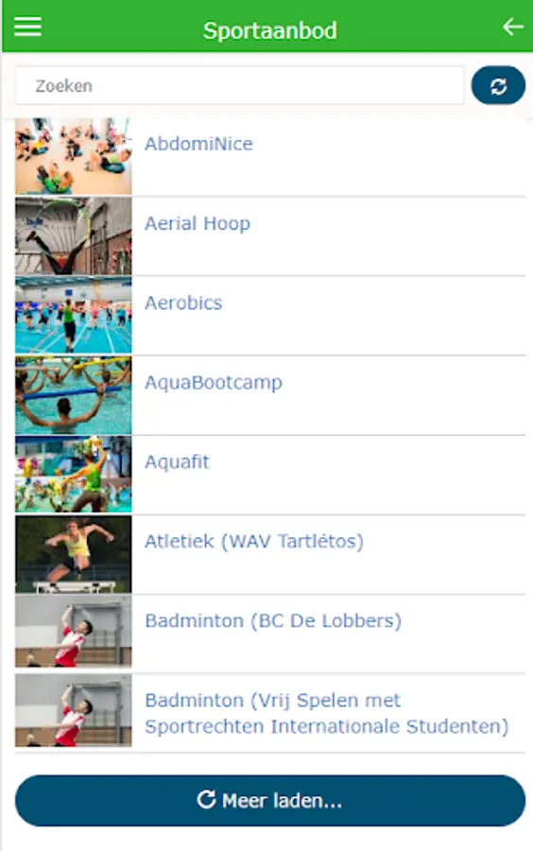Click the Atletiek hurdler thumbnail
Viewport: 533px width, 851px height.
coord(73,554)
